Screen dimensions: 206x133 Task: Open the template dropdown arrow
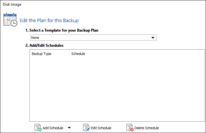153,38
